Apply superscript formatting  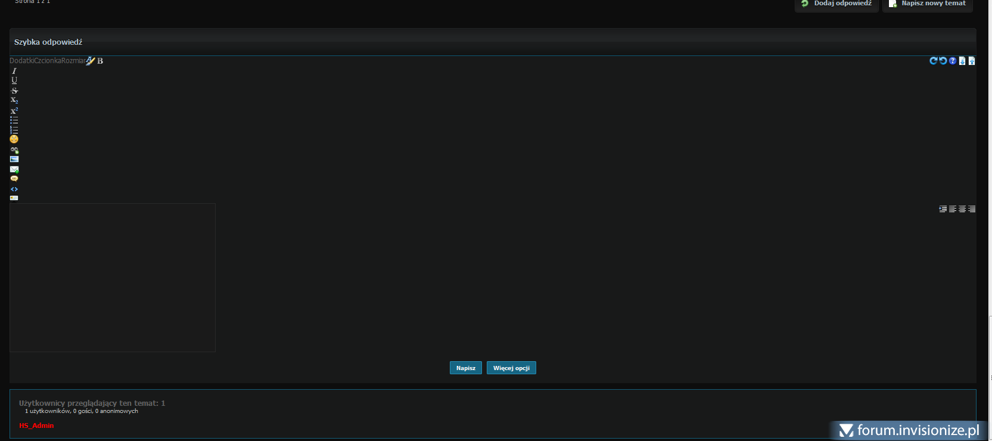point(14,110)
